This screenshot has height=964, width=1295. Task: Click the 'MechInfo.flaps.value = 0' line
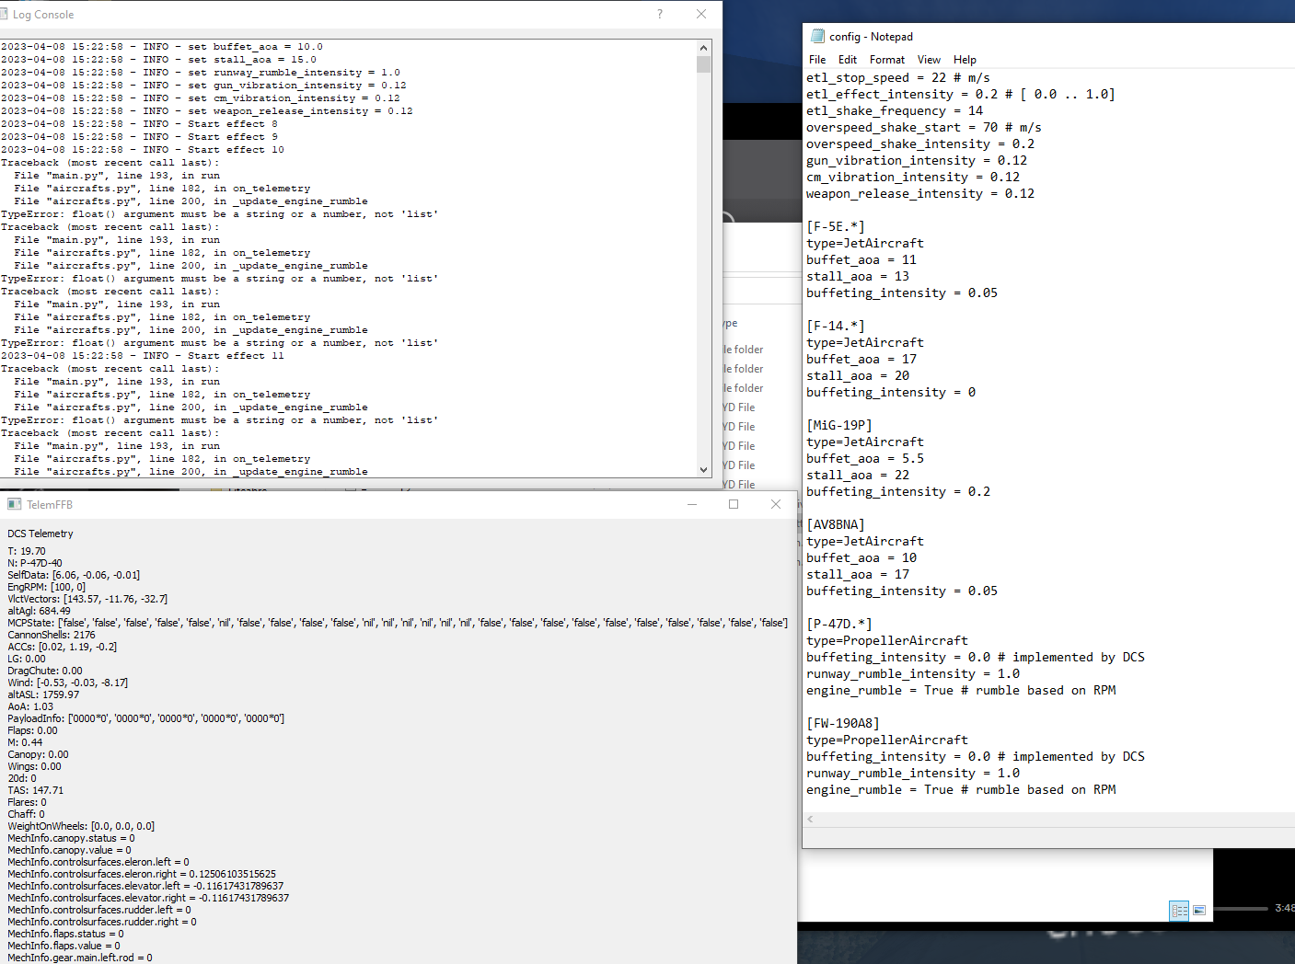click(64, 946)
